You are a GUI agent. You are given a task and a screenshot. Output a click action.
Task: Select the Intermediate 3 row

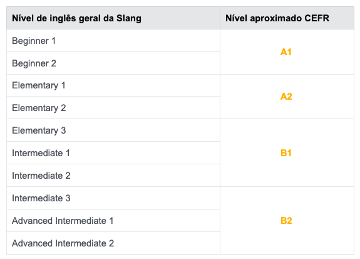point(113,198)
